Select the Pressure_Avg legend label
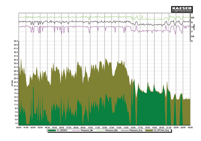Screen dimensions: 201x141 136,131
